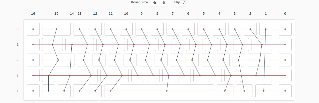Screen dimensions: 319x103
Task: Zoom out the board size
Action: click(x=155, y=3)
